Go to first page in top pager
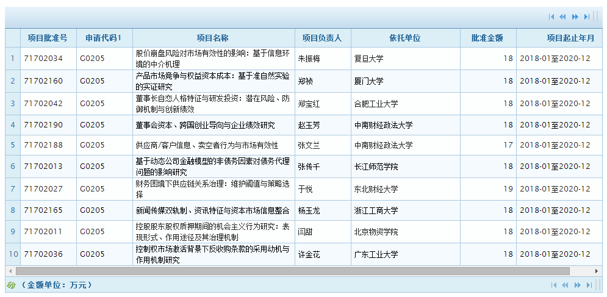 click(x=551, y=17)
